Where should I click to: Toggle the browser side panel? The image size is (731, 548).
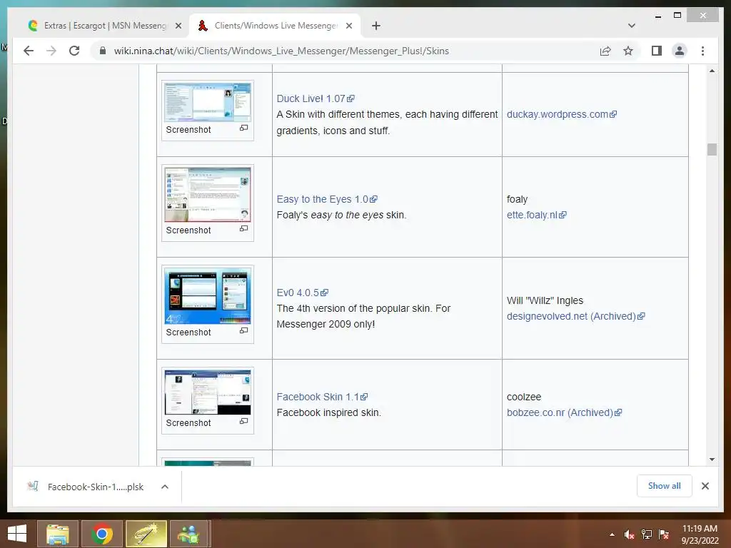coord(657,51)
